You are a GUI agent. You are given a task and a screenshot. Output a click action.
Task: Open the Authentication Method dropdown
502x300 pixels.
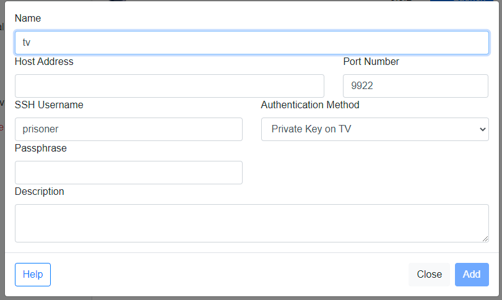[x=375, y=129]
